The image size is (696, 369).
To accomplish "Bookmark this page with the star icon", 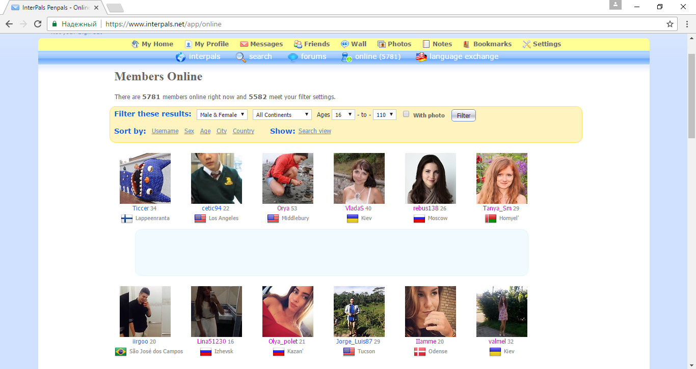I will (670, 24).
